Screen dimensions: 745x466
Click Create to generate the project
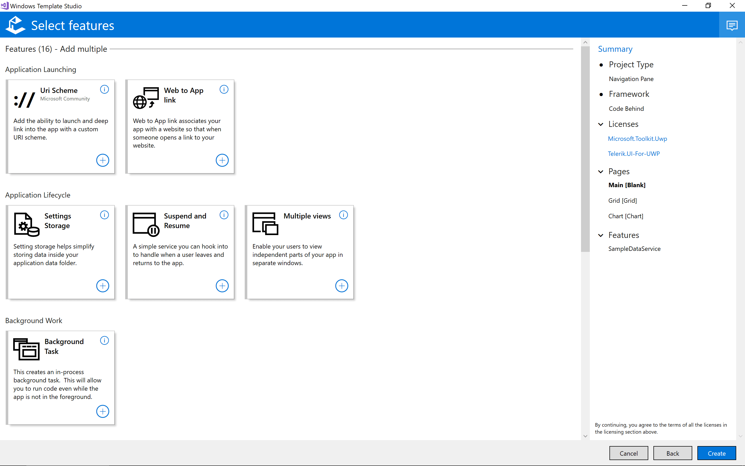pyautogui.click(x=716, y=453)
